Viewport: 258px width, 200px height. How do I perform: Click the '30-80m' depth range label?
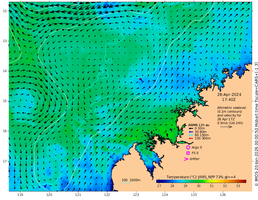click(x=201, y=132)
